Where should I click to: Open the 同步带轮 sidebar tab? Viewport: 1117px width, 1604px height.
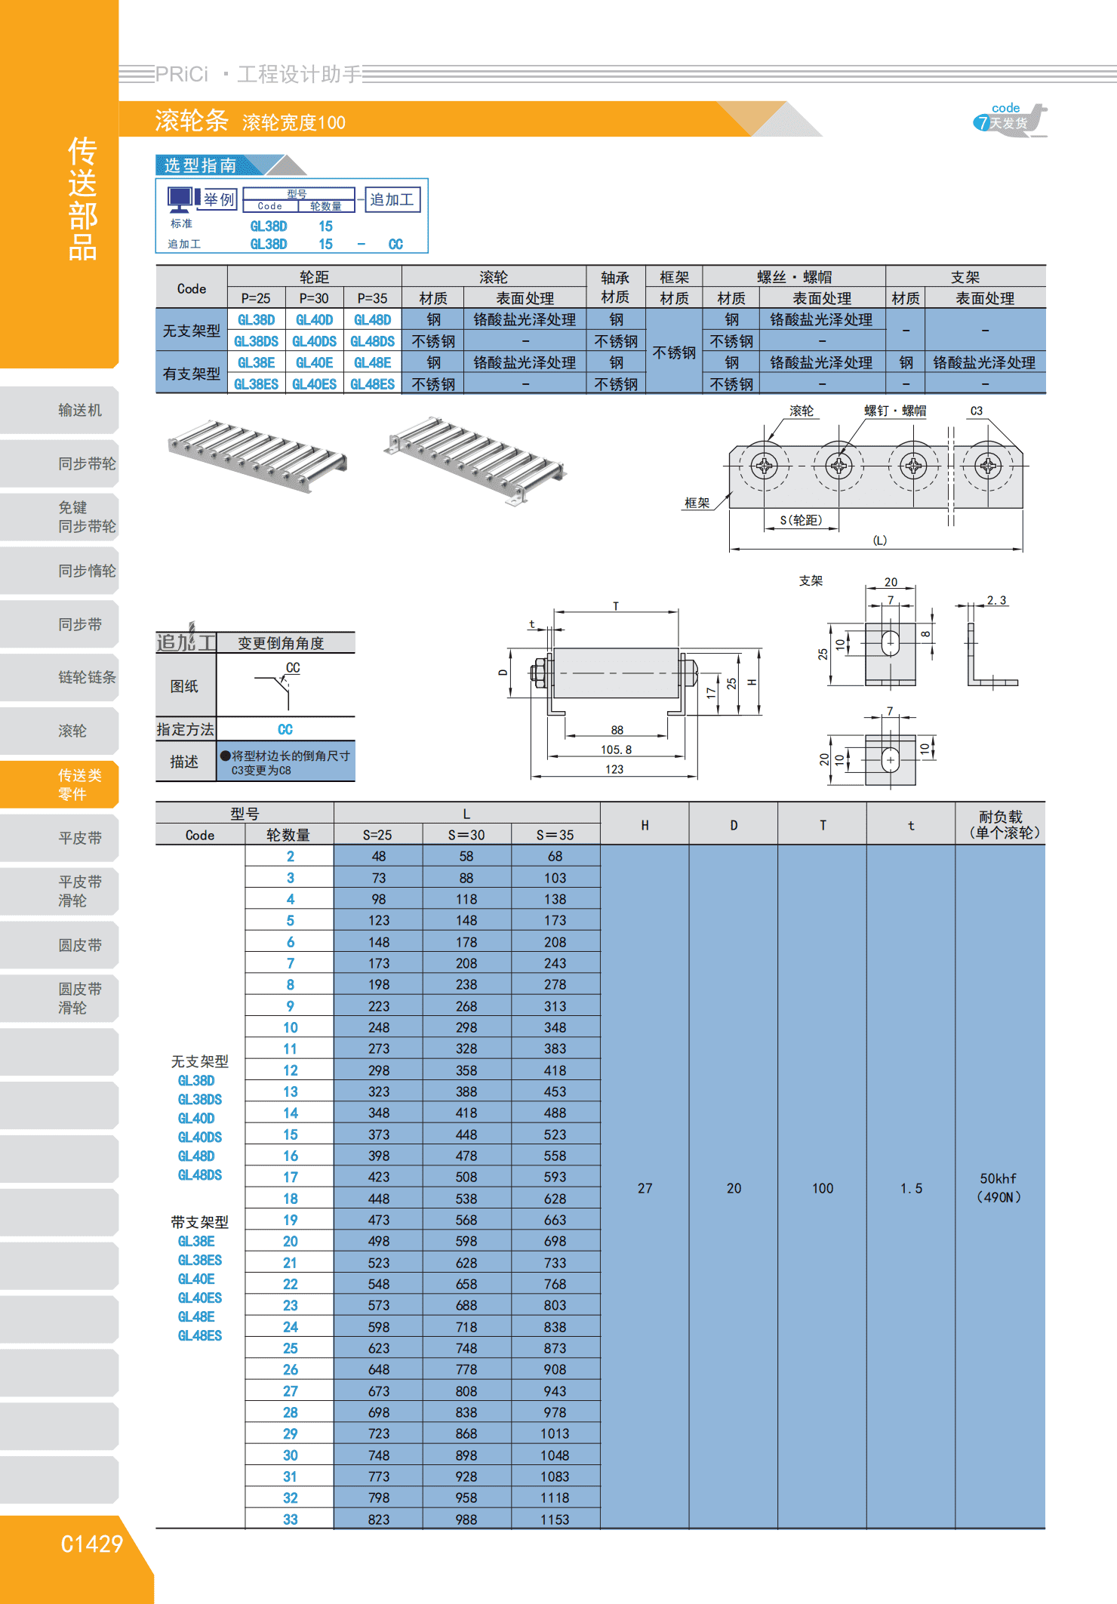60,463
